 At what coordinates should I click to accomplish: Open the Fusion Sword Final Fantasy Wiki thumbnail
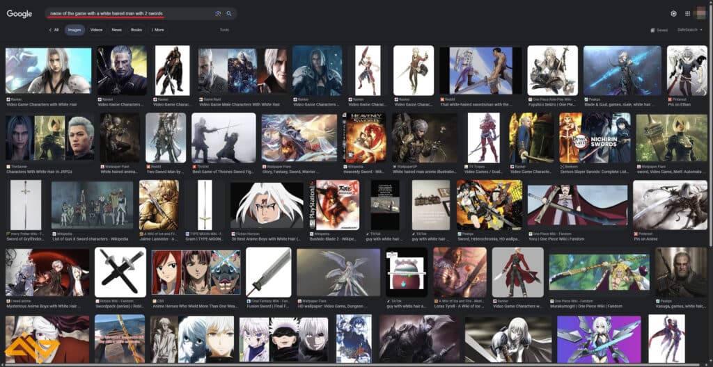[x=268, y=272]
